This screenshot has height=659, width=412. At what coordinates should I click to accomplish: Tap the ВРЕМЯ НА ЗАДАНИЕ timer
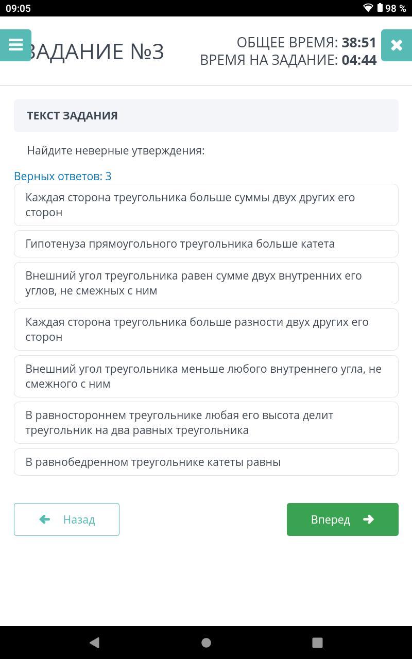click(x=288, y=60)
